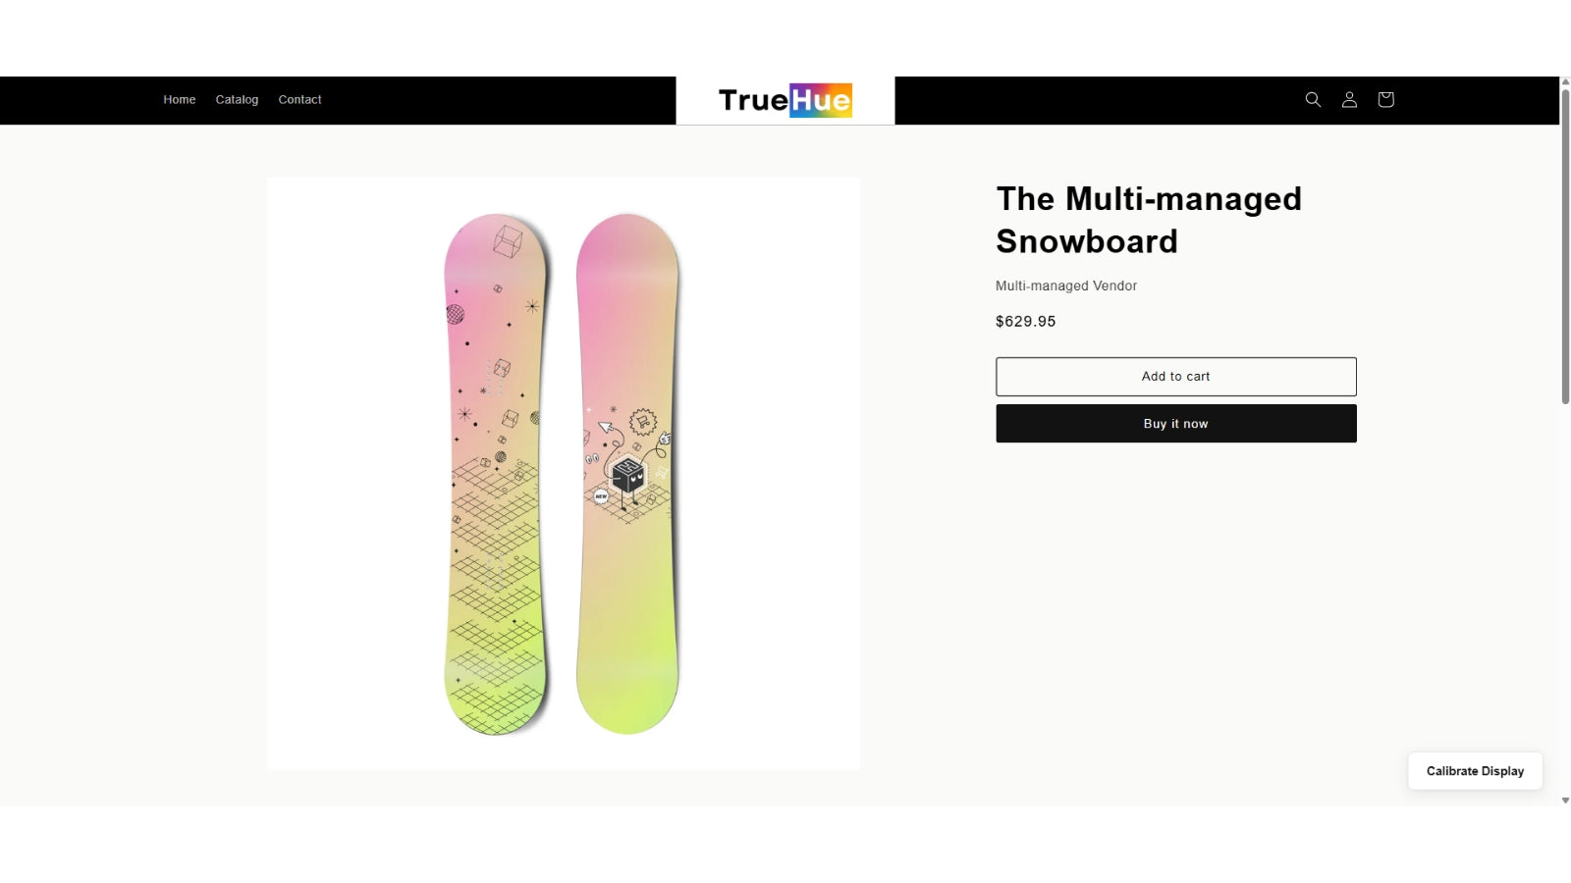1571x883 pixels.
Task: Open the Catalog menu item
Action: pyautogui.click(x=237, y=99)
